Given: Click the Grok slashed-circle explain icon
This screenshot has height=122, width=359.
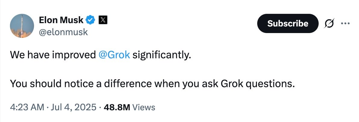Looking at the screenshot, I should coord(329,23).
